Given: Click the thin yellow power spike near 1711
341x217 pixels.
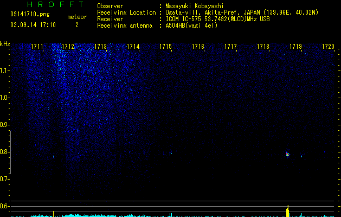Looking at the screenshot, I should coord(53,214).
